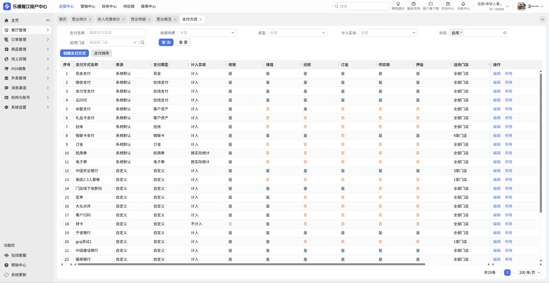Switch to the 首页 tab

(63, 19)
